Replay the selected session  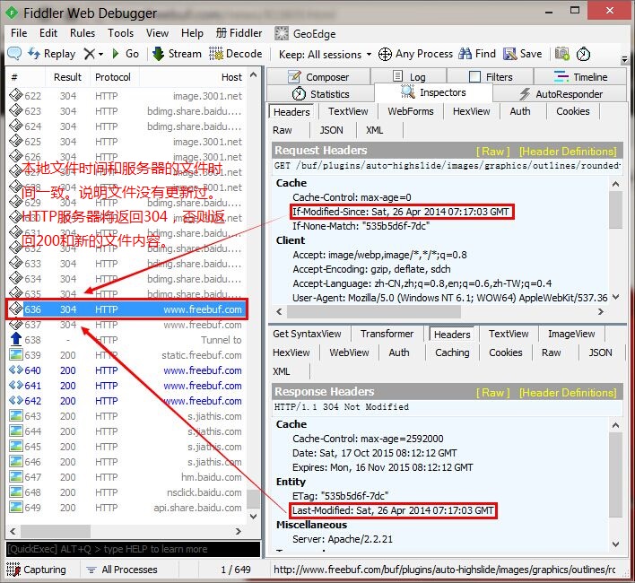coord(51,54)
